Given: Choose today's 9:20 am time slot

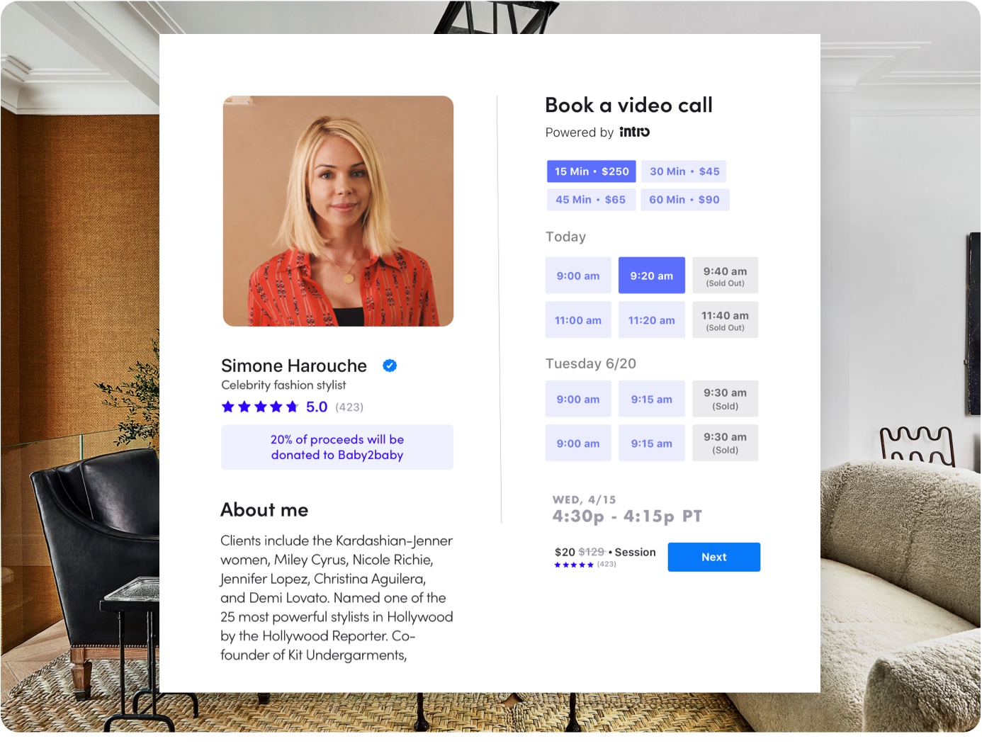Looking at the screenshot, I should (652, 276).
